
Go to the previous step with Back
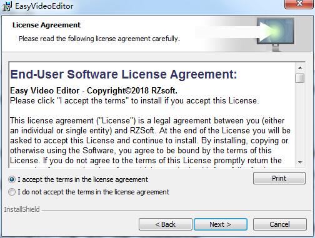point(166,224)
